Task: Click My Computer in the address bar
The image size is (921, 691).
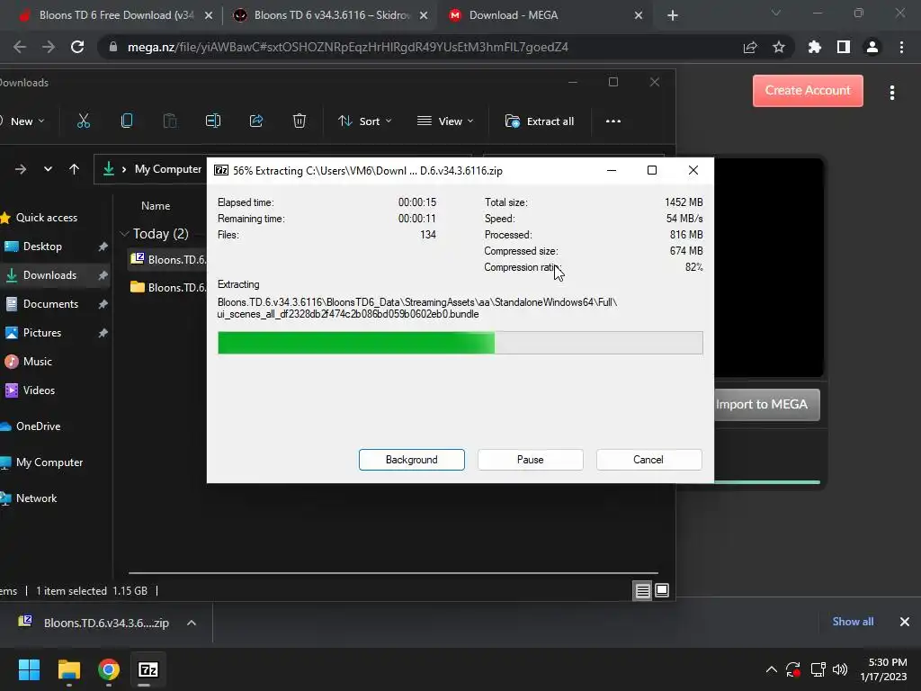Action: click(168, 169)
